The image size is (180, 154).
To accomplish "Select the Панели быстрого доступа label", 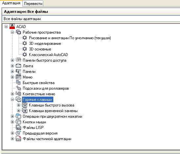I will [44, 60].
